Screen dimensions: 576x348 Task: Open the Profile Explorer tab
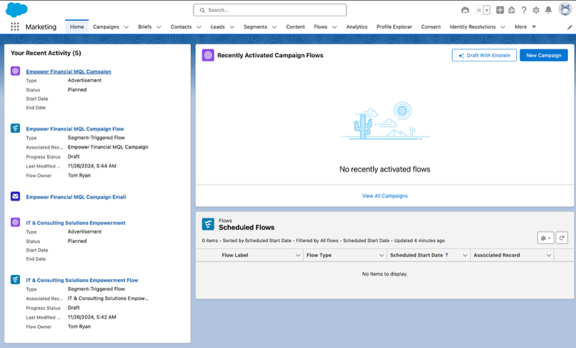[x=394, y=27]
